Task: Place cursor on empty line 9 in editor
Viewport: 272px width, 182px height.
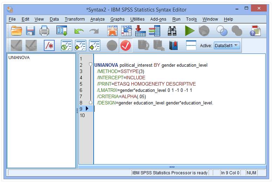Action: [179, 109]
